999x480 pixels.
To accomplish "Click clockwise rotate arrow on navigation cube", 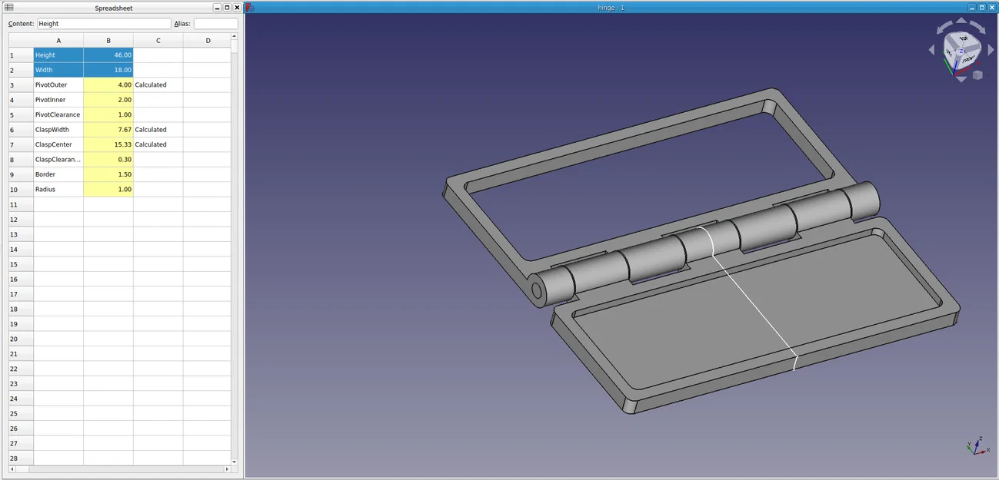I will point(977,27).
